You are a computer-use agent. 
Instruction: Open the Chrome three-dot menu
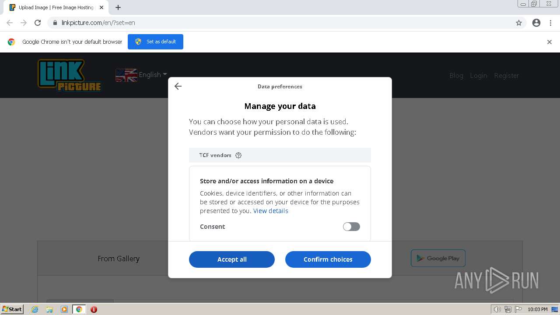pos(551,23)
